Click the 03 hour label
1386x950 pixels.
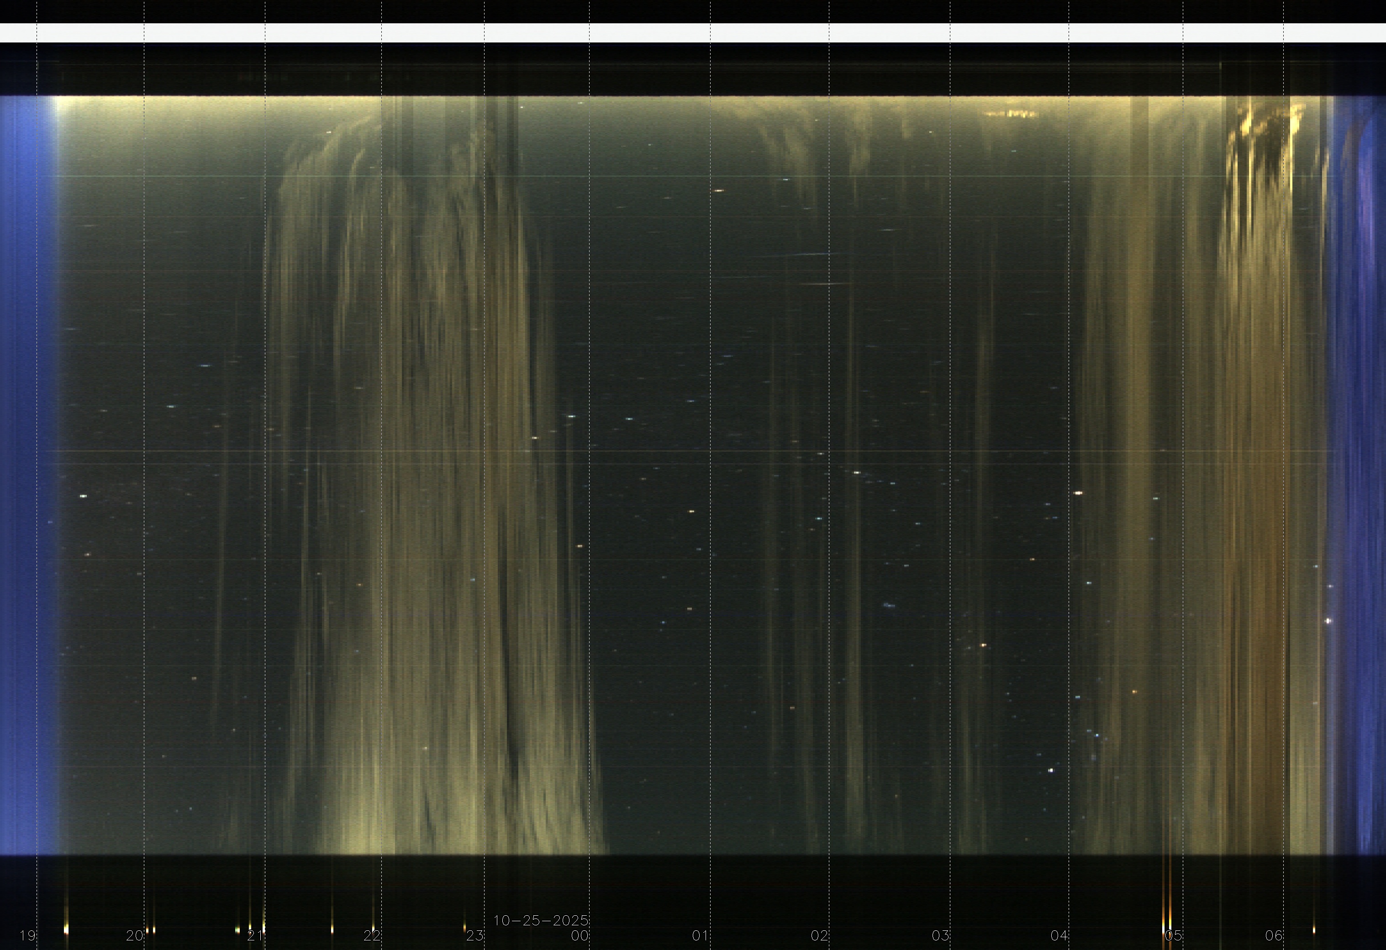coord(940,935)
